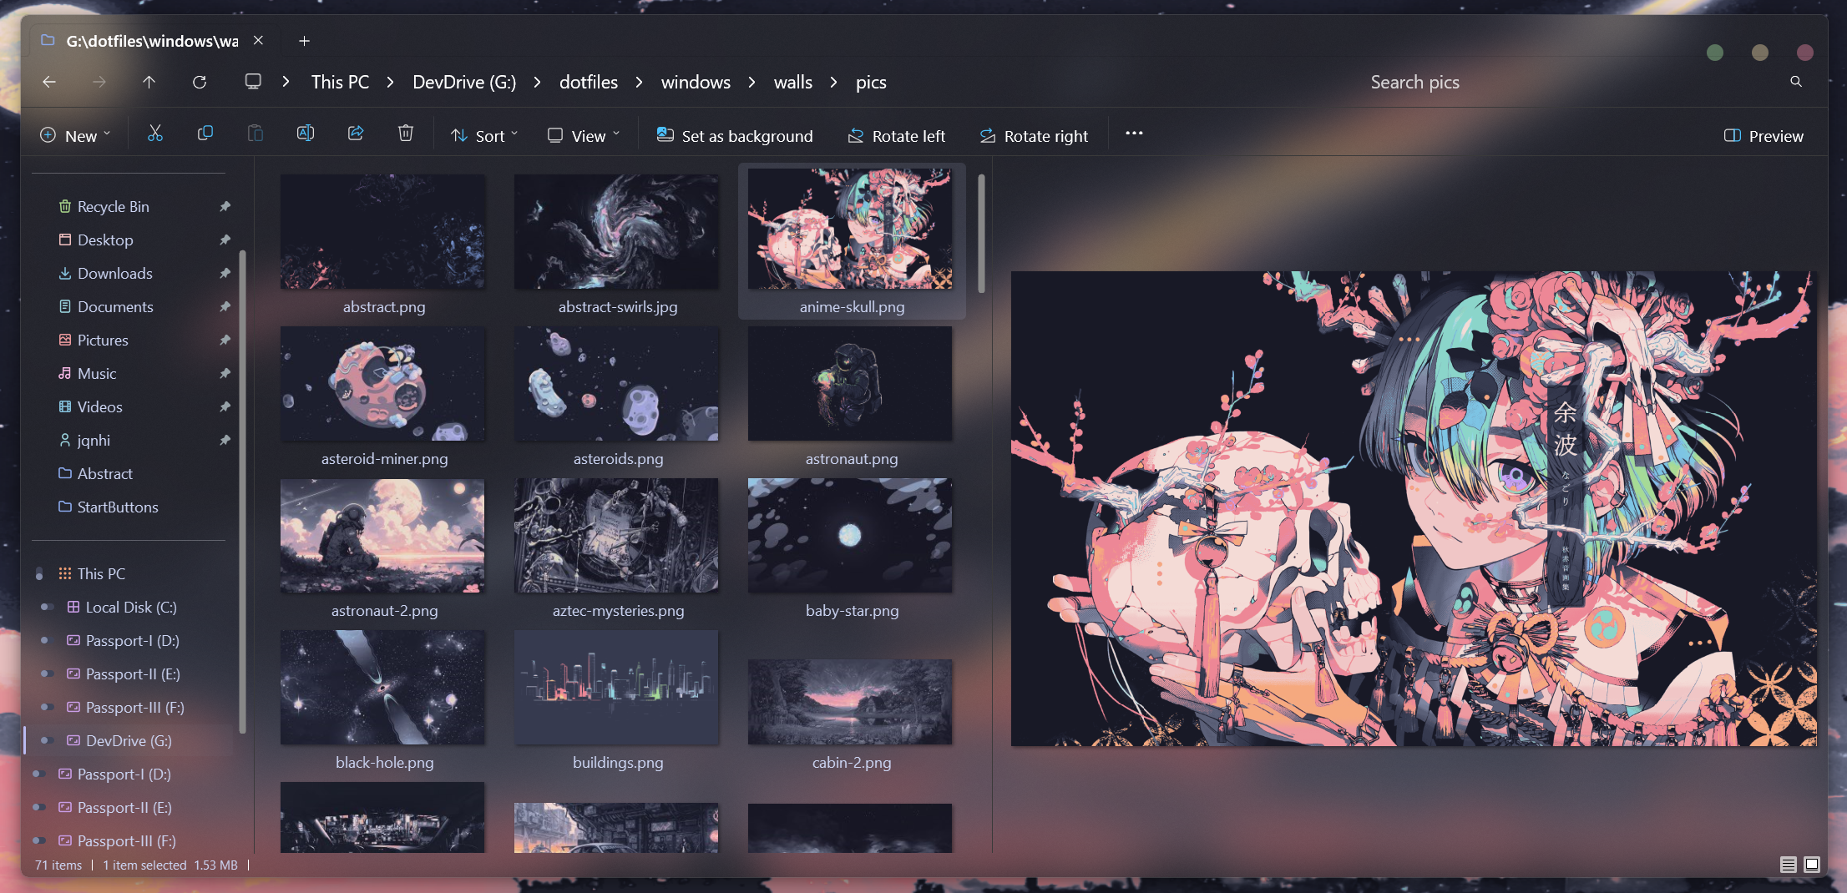Open the Sort dropdown
The image size is (1847, 893).
tap(484, 135)
